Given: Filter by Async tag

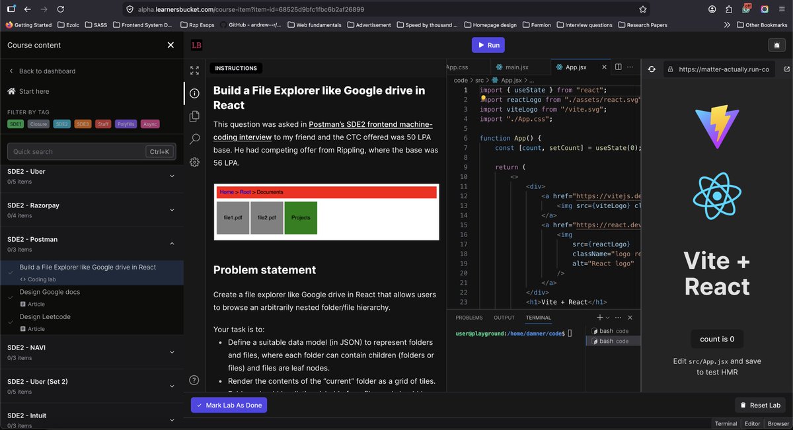Looking at the screenshot, I should coord(150,124).
